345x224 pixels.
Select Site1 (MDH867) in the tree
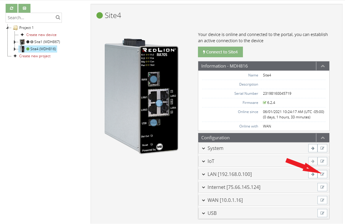tap(47, 42)
